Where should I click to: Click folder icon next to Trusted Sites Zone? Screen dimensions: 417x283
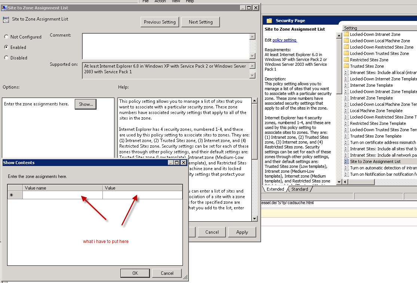click(346, 66)
